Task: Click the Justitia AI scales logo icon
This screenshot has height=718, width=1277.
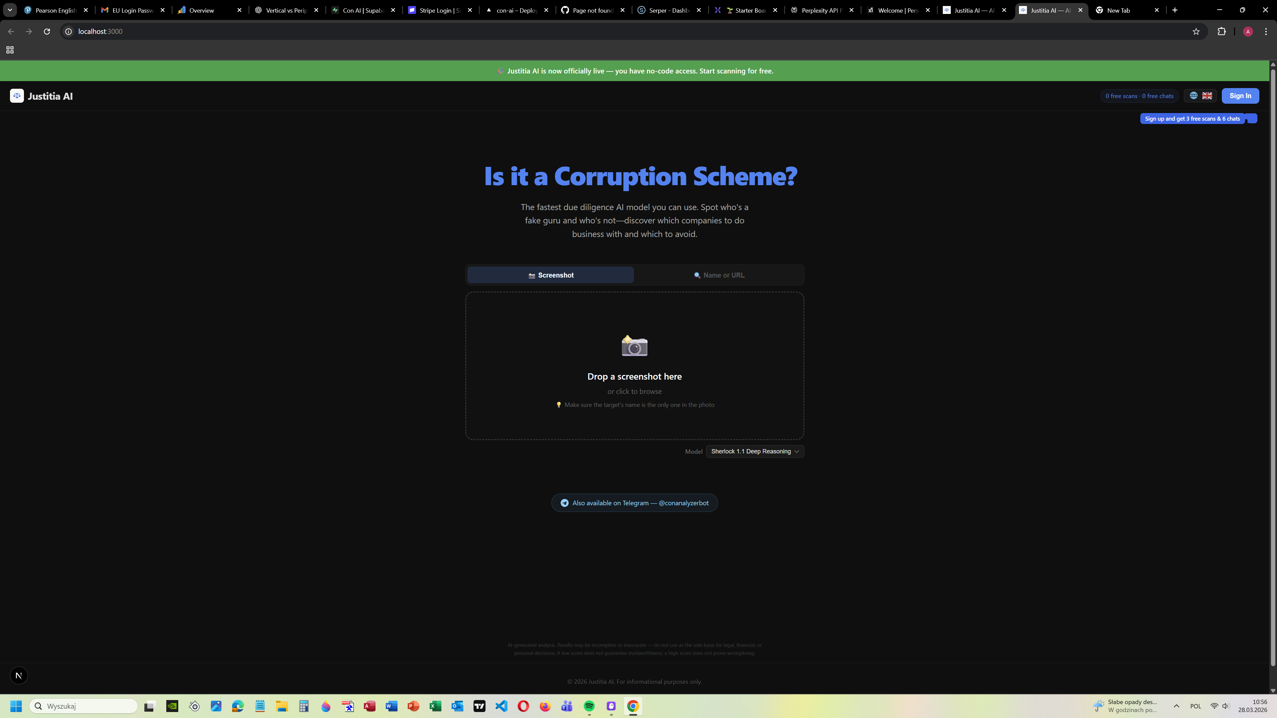Action: tap(17, 96)
